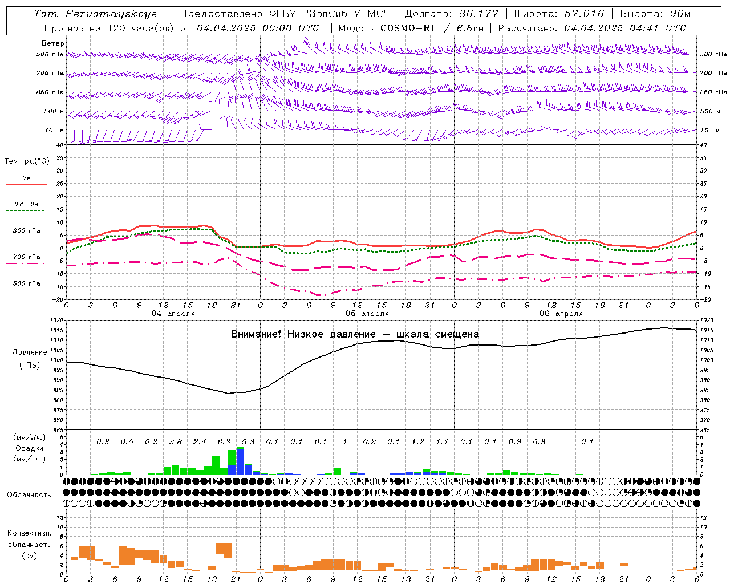Click the 05 апреля date label
This screenshot has width=730, height=584.
[367, 313]
